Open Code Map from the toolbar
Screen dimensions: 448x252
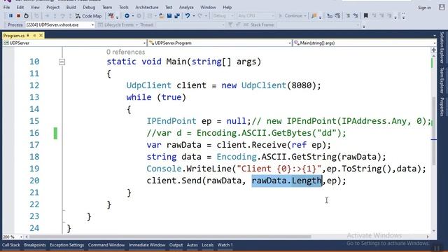(x=89, y=16)
